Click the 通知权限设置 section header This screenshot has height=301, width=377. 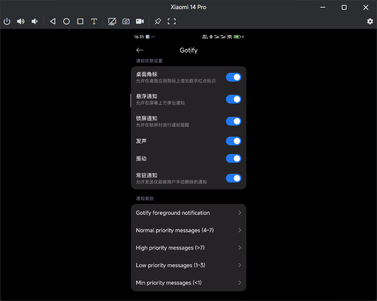point(149,61)
